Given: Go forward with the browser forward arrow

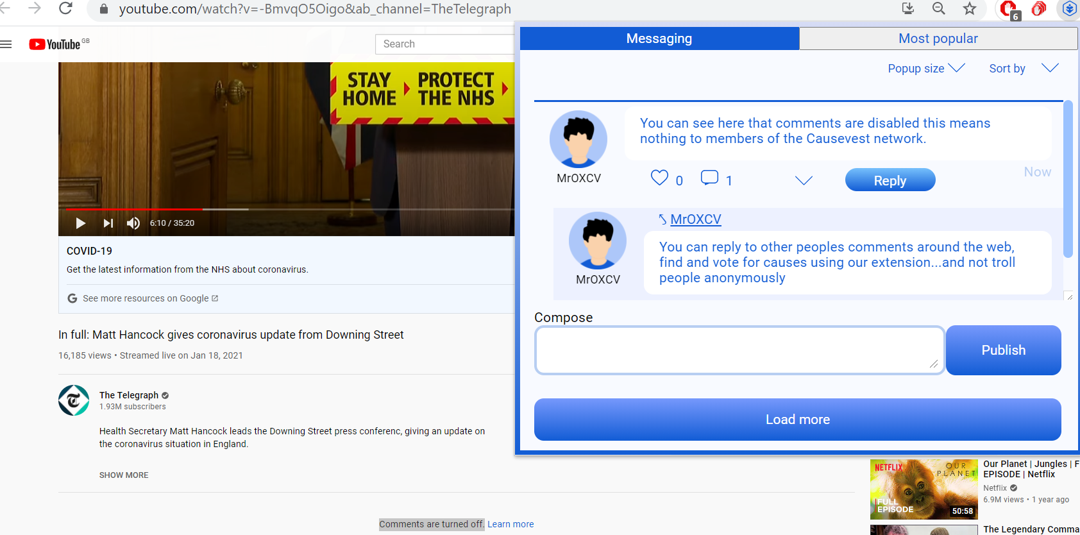Looking at the screenshot, I should pyautogui.click(x=35, y=8).
